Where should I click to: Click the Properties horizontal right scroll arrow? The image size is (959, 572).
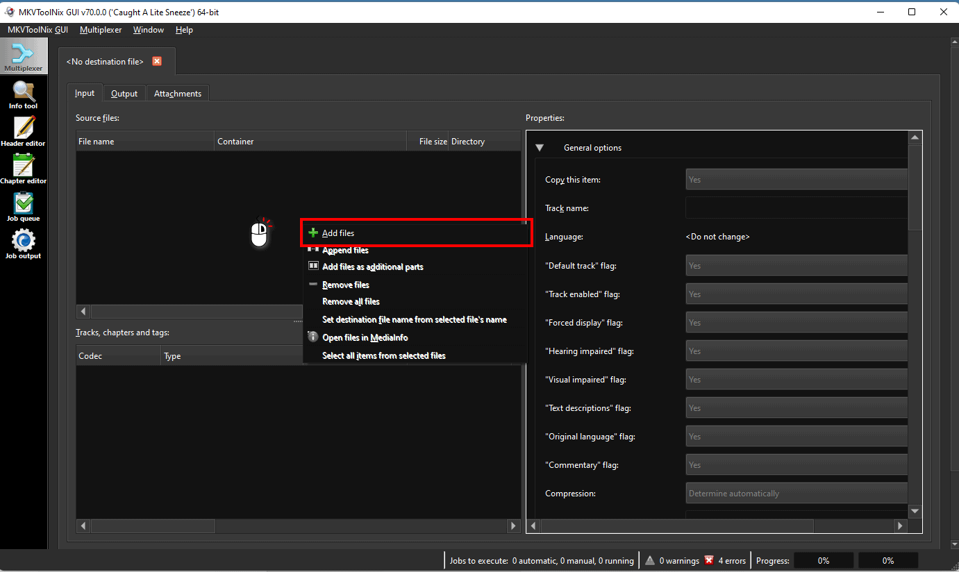[900, 526]
